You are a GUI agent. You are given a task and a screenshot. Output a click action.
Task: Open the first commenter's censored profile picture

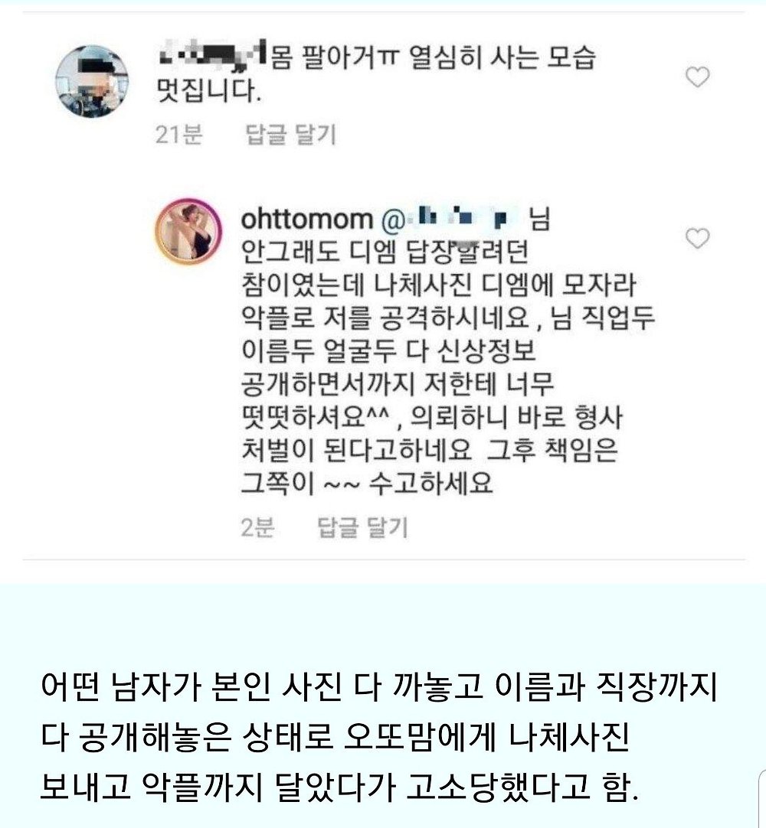(x=92, y=81)
